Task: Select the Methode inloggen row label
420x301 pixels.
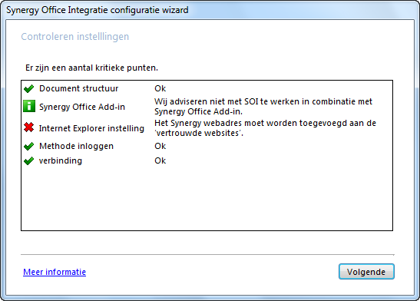Action: click(x=76, y=146)
